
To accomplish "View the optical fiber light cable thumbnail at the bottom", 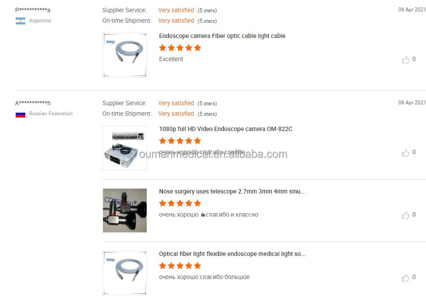I will [x=125, y=273].
